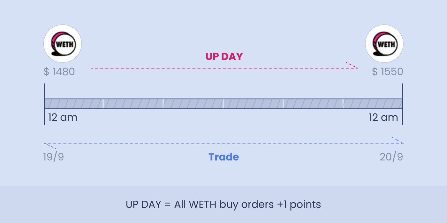This screenshot has width=447, height=223.
Task: Click the UP DAY buy orders caption text
Action: click(223, 204)
